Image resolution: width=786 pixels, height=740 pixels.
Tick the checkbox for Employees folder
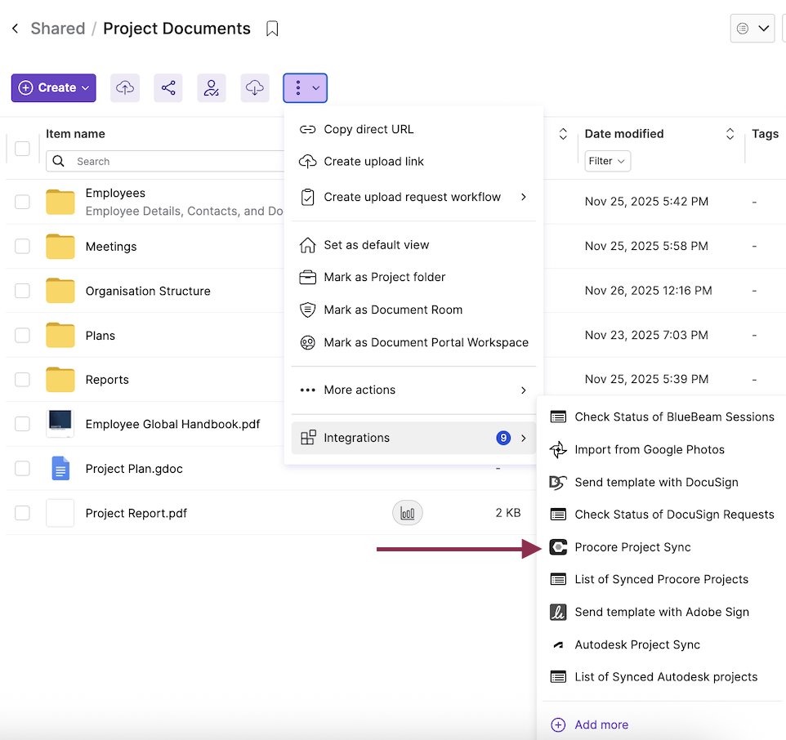pos(22,202)
